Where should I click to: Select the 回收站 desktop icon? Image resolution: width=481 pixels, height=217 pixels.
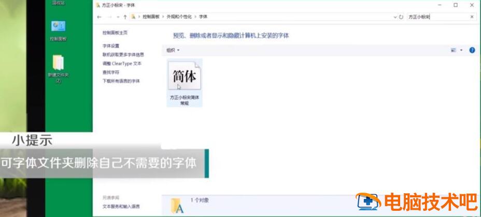(58, 3)
